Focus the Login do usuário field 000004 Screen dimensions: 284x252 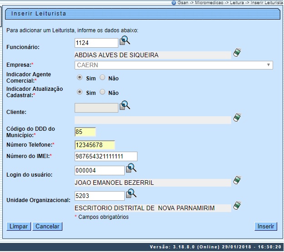pyautogui.click(x=100, y=171)
